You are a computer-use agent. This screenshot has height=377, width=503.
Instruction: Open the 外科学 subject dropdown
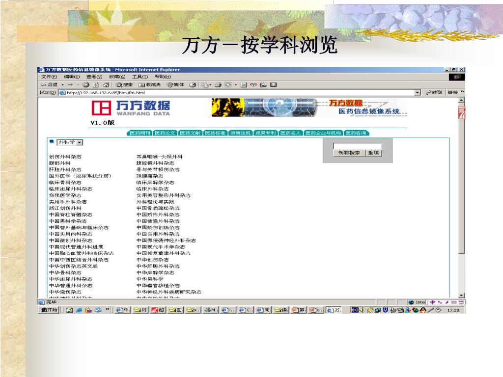(70, 142)
